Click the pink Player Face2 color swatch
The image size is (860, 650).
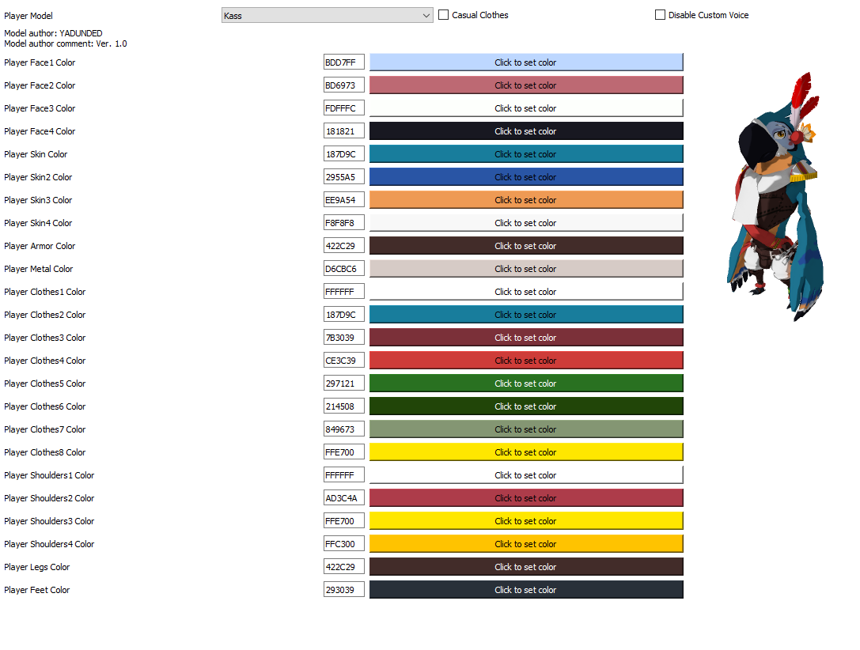pyautogui.click(x=526, y=85)
